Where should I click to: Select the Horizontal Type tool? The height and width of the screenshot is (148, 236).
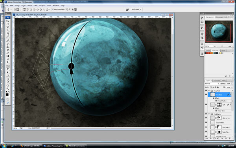coord(8,69)
